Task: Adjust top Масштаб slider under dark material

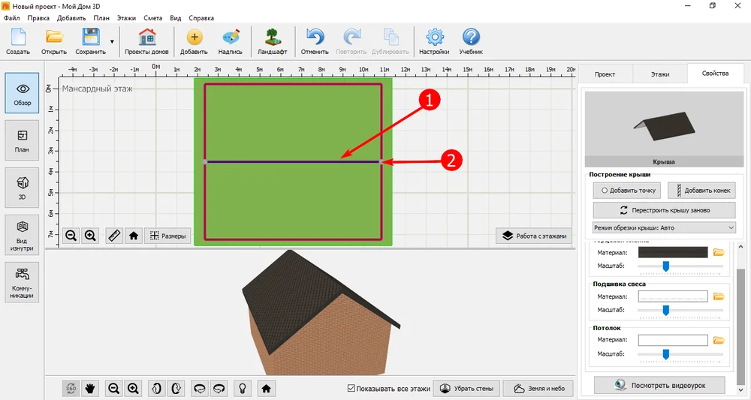Action: [665, 266]
